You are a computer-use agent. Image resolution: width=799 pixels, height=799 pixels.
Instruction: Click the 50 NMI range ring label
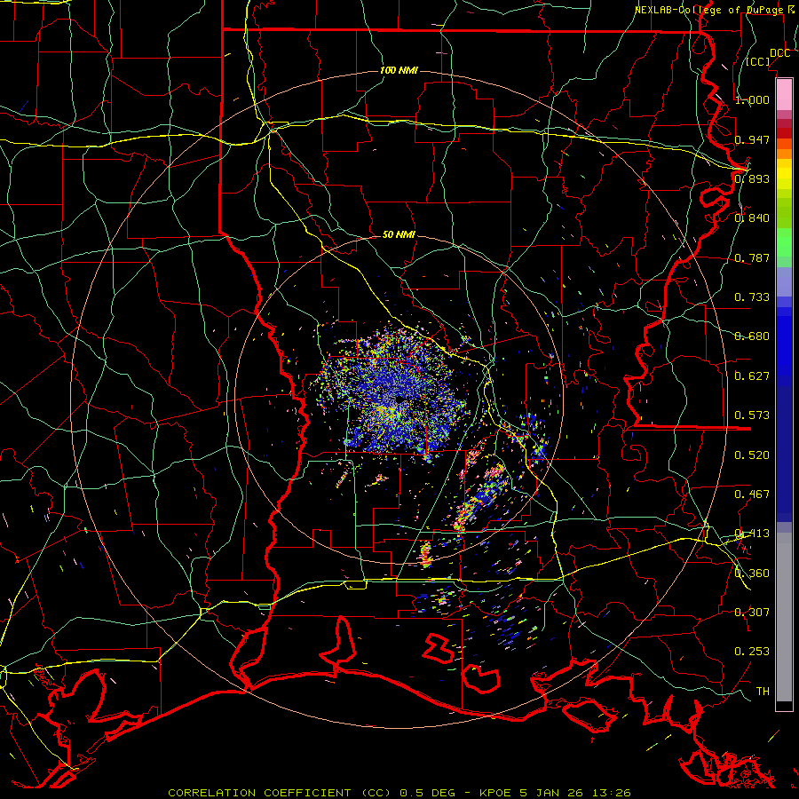(399, 234)
